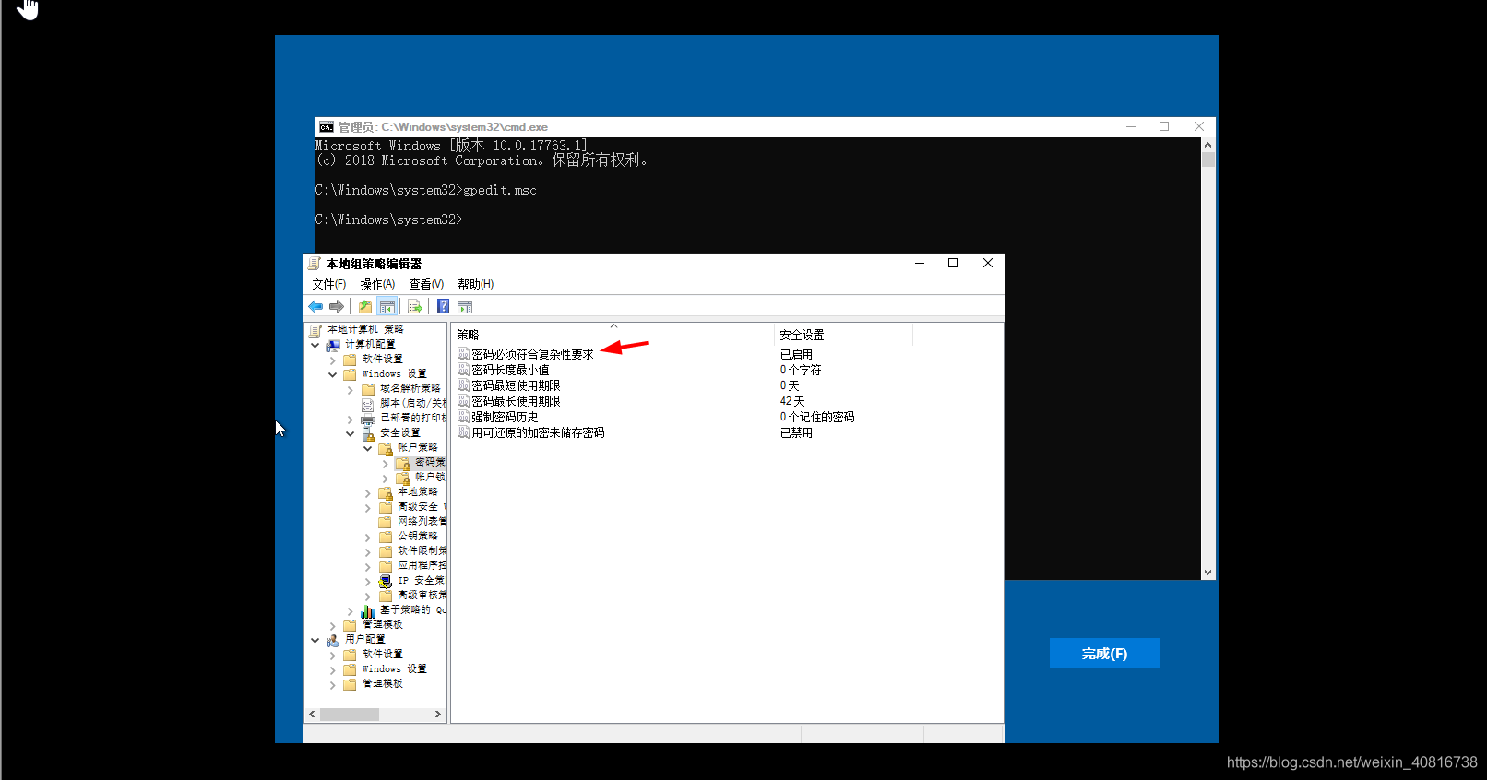Screen dimensions: 1487x780
Task: Click the cmd window scrollbar up arrow
Action: click(1207, 145)
